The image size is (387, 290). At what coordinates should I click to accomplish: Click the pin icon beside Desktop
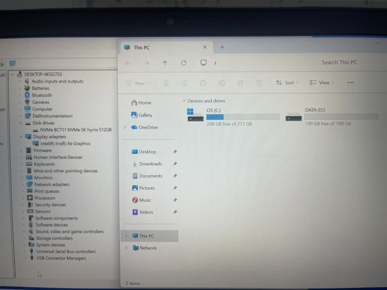coord(175,152)
